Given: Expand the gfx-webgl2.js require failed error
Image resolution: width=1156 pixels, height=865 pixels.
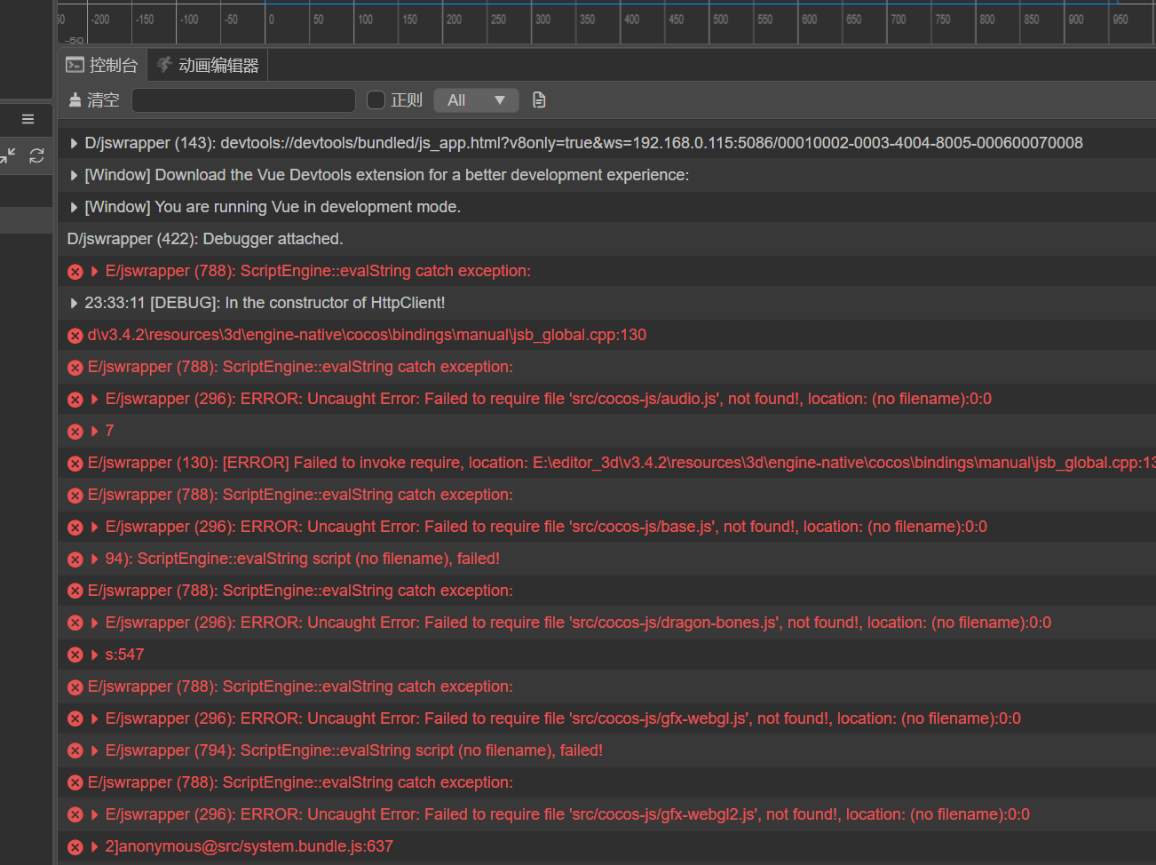Looking at the screenshot, I should (x=94, y=814).
